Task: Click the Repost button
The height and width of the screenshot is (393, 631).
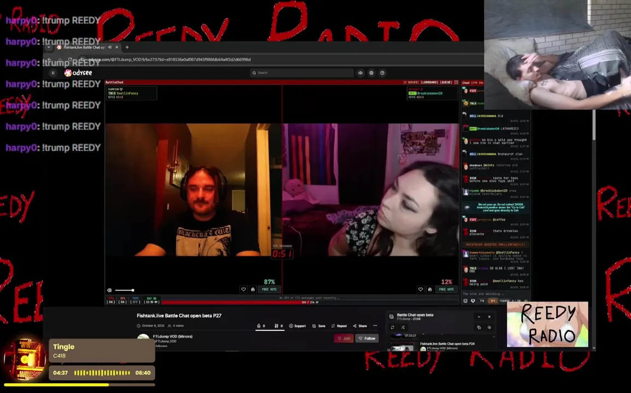Action: pos(339,326)
